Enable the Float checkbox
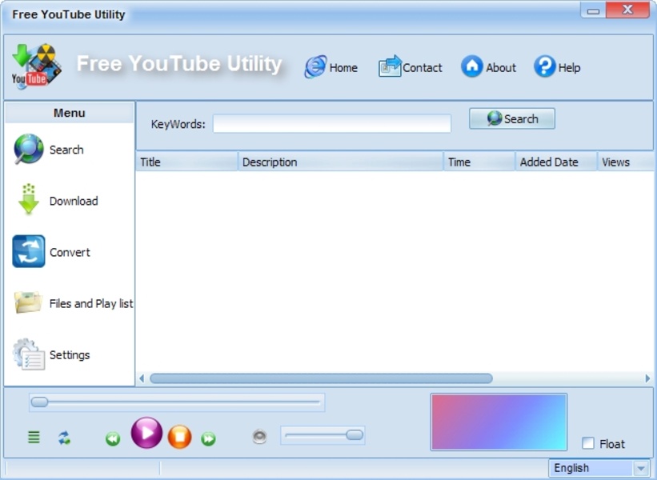 (x=588, y=443)
